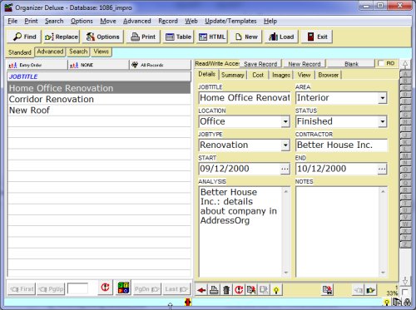Exit the application via Exit button
This screenshot has height=310, width=416.
(x=317, y=37)
